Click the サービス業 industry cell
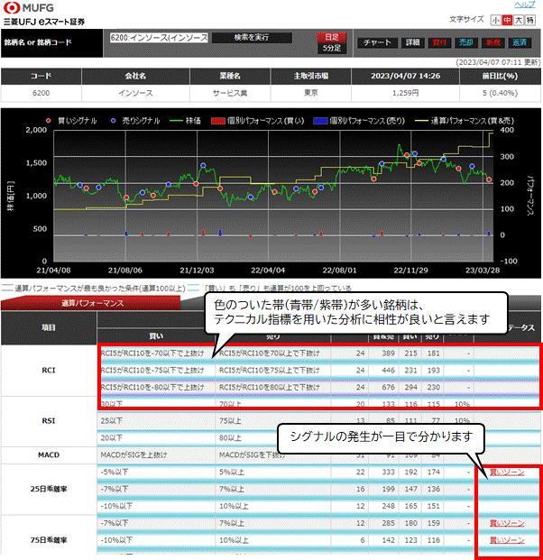Image resolution: width=543 pixels, height=560 pixels. click(x=230, y=93)
